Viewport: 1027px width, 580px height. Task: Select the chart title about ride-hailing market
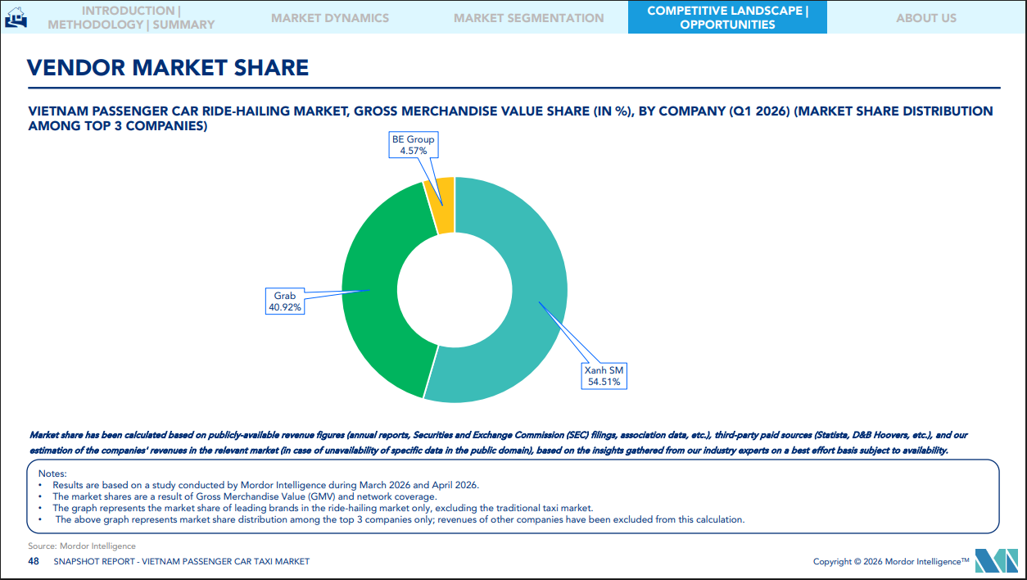pos(509,118)
